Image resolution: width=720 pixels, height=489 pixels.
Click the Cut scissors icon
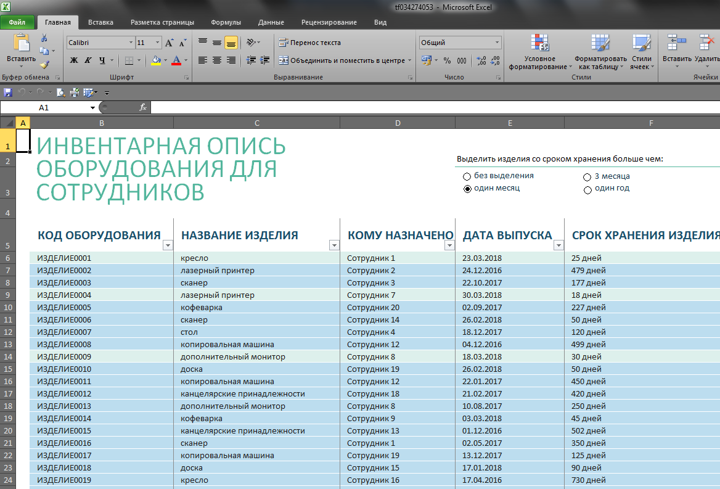pos(44,38)
